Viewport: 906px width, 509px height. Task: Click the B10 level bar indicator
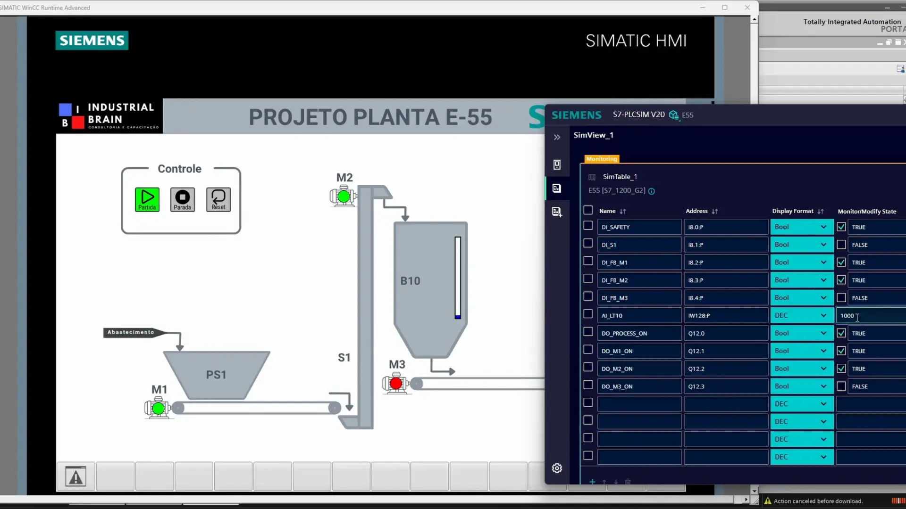pos(458,278)
